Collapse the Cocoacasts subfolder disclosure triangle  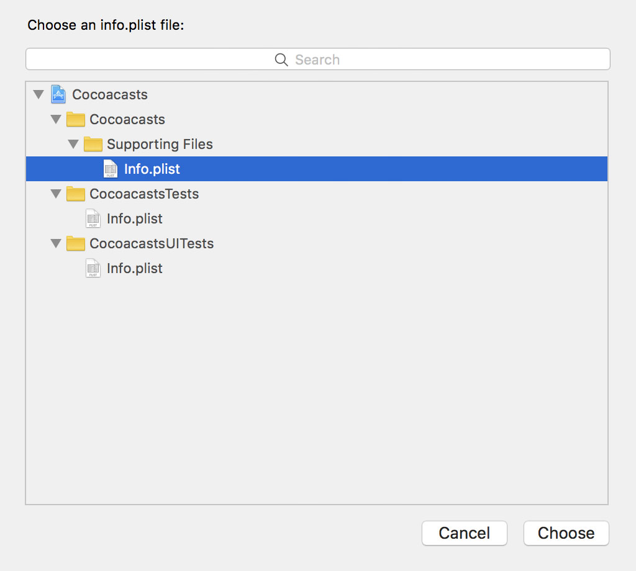[x=55, y=119]
